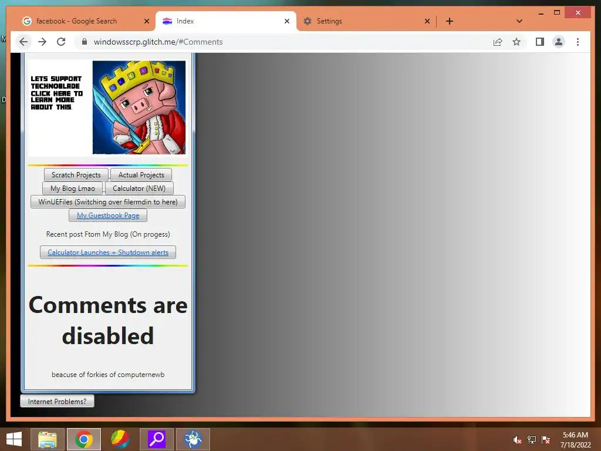Close the Index tab
This screenshot has width=601, height=451.
point(286,21)
